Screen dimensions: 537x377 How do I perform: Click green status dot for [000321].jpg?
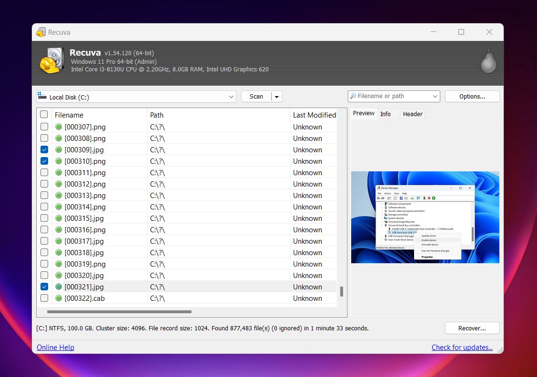click(x=59, y=287)
